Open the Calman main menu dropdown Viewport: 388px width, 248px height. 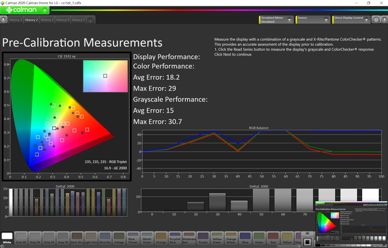click(x=45, y=10)
